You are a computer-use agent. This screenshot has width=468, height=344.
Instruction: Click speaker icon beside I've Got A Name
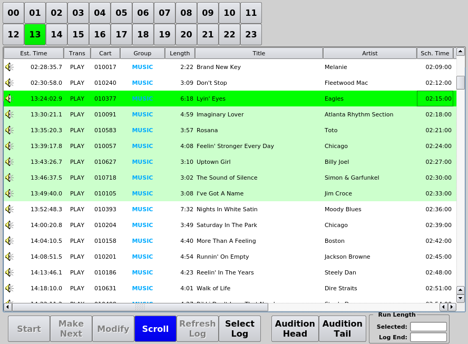(9, 193)
